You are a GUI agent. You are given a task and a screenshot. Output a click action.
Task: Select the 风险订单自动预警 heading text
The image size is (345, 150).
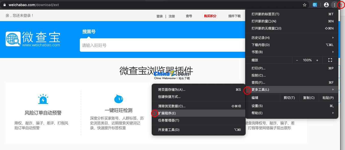click(x=43, y=113)
